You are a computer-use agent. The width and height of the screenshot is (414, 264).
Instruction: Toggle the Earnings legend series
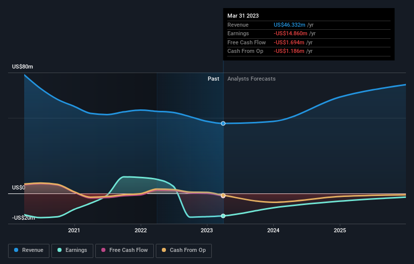(x=72, y=250)
